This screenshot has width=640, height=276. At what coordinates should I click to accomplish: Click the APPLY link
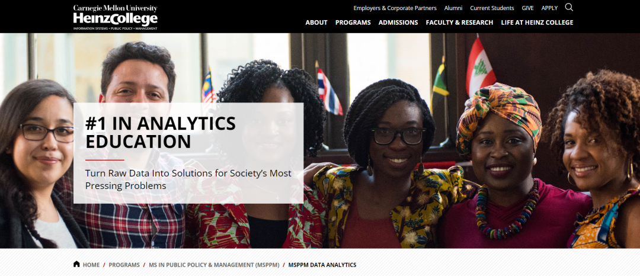pyautogui.click(x=549, y=8)
